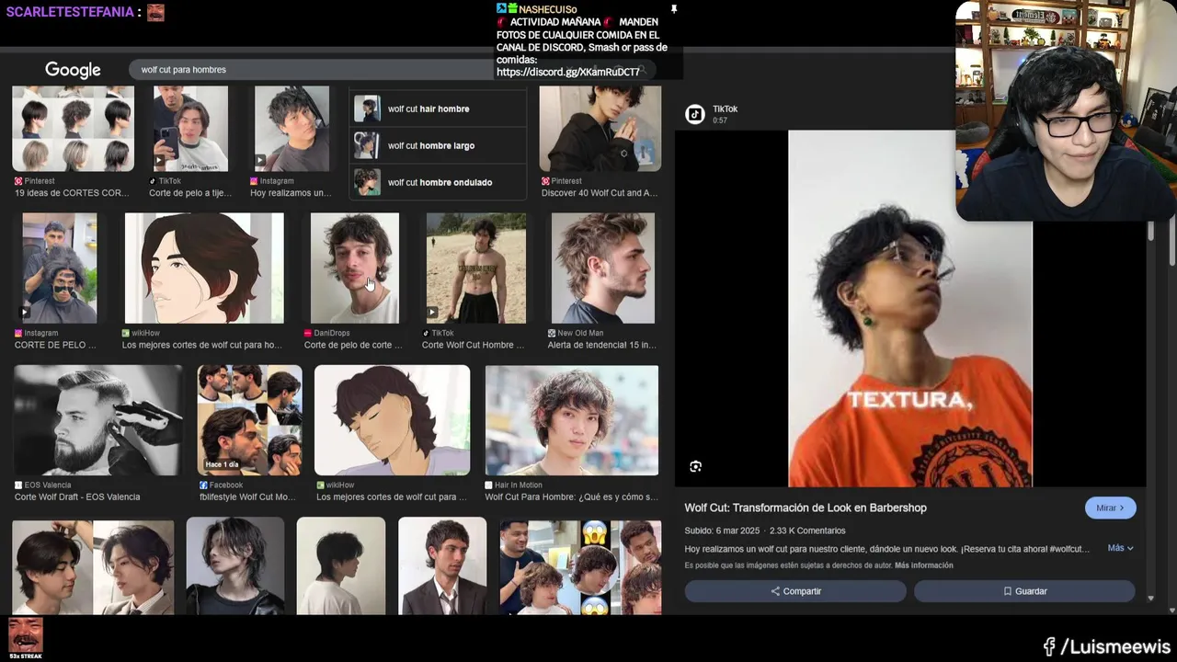Click the '2.33 K Comentarios' text

coord(807,531)
